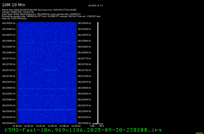
Task: Click the faint signal trace near 28125650 Hz
Action: [47, 89]
